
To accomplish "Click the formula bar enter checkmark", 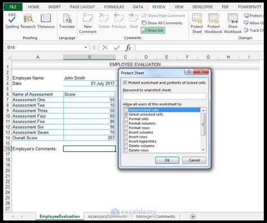I will coord(117,48).
